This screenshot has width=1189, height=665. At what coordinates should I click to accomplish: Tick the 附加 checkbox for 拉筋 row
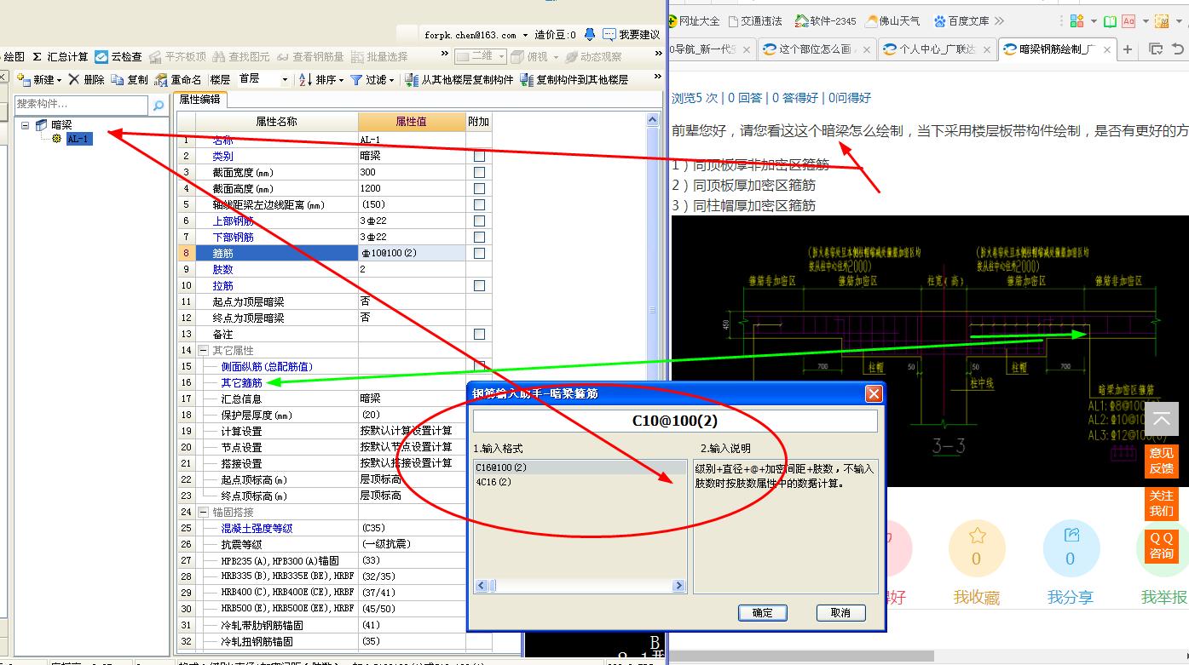479,285
